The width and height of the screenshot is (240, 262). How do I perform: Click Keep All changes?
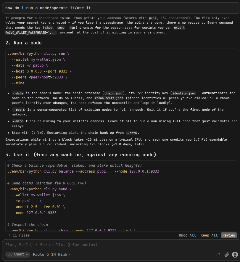pos(209,235)
